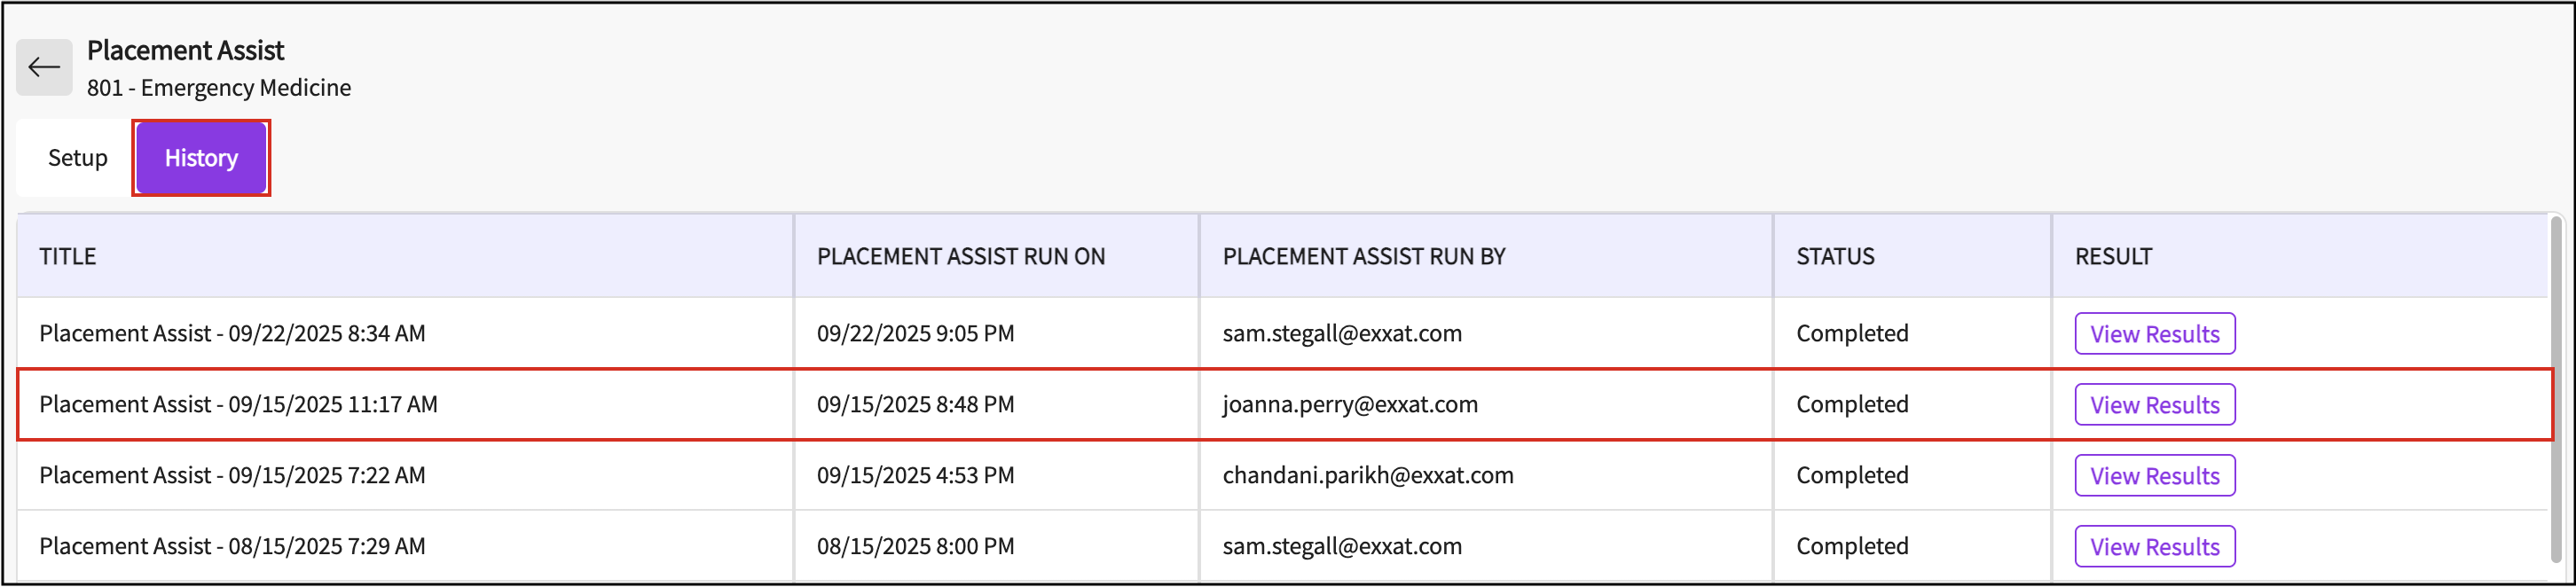The image size is (2576, 587).
Task: Click the back arrow icon
Action: (44, 67)
